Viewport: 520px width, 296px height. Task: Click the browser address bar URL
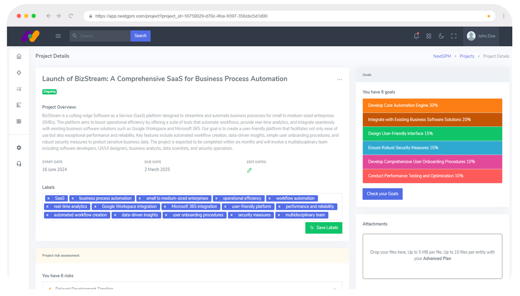[x=182, y=16]
